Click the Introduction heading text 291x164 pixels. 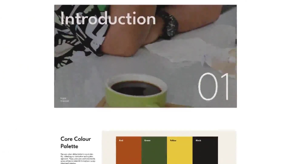pyautogui.click(x=108, y=18)
